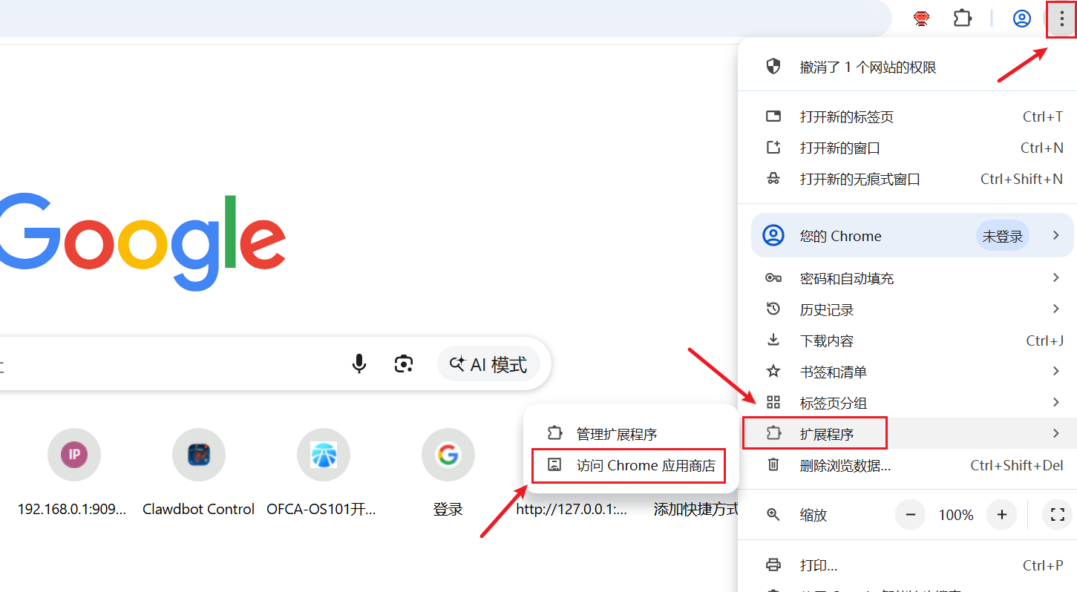Open 标签页分组 submenu

pyautogui.click(x=907, y=403)
